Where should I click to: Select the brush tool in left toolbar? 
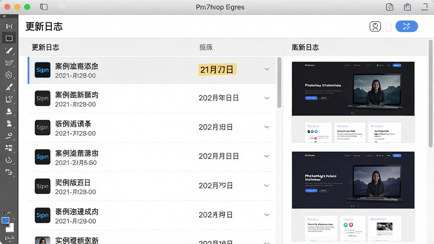click(9, 50)
